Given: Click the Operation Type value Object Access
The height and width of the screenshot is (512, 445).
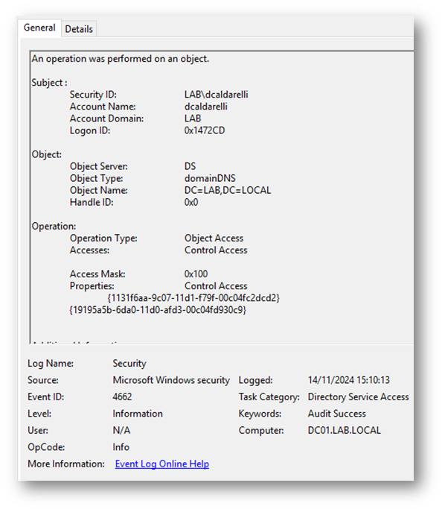Looking at the screenshot, I should click(x=214, y=238).
